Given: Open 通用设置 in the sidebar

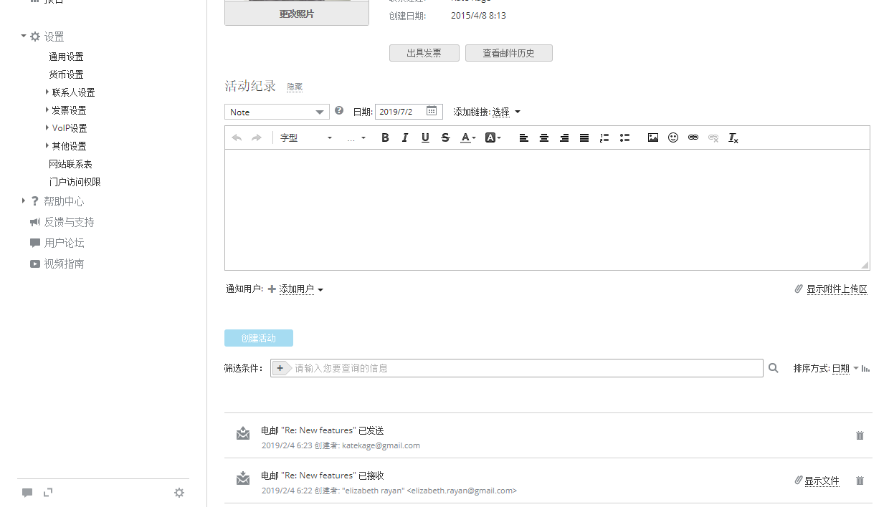Looking at the screenshot, I should [66, 57].
